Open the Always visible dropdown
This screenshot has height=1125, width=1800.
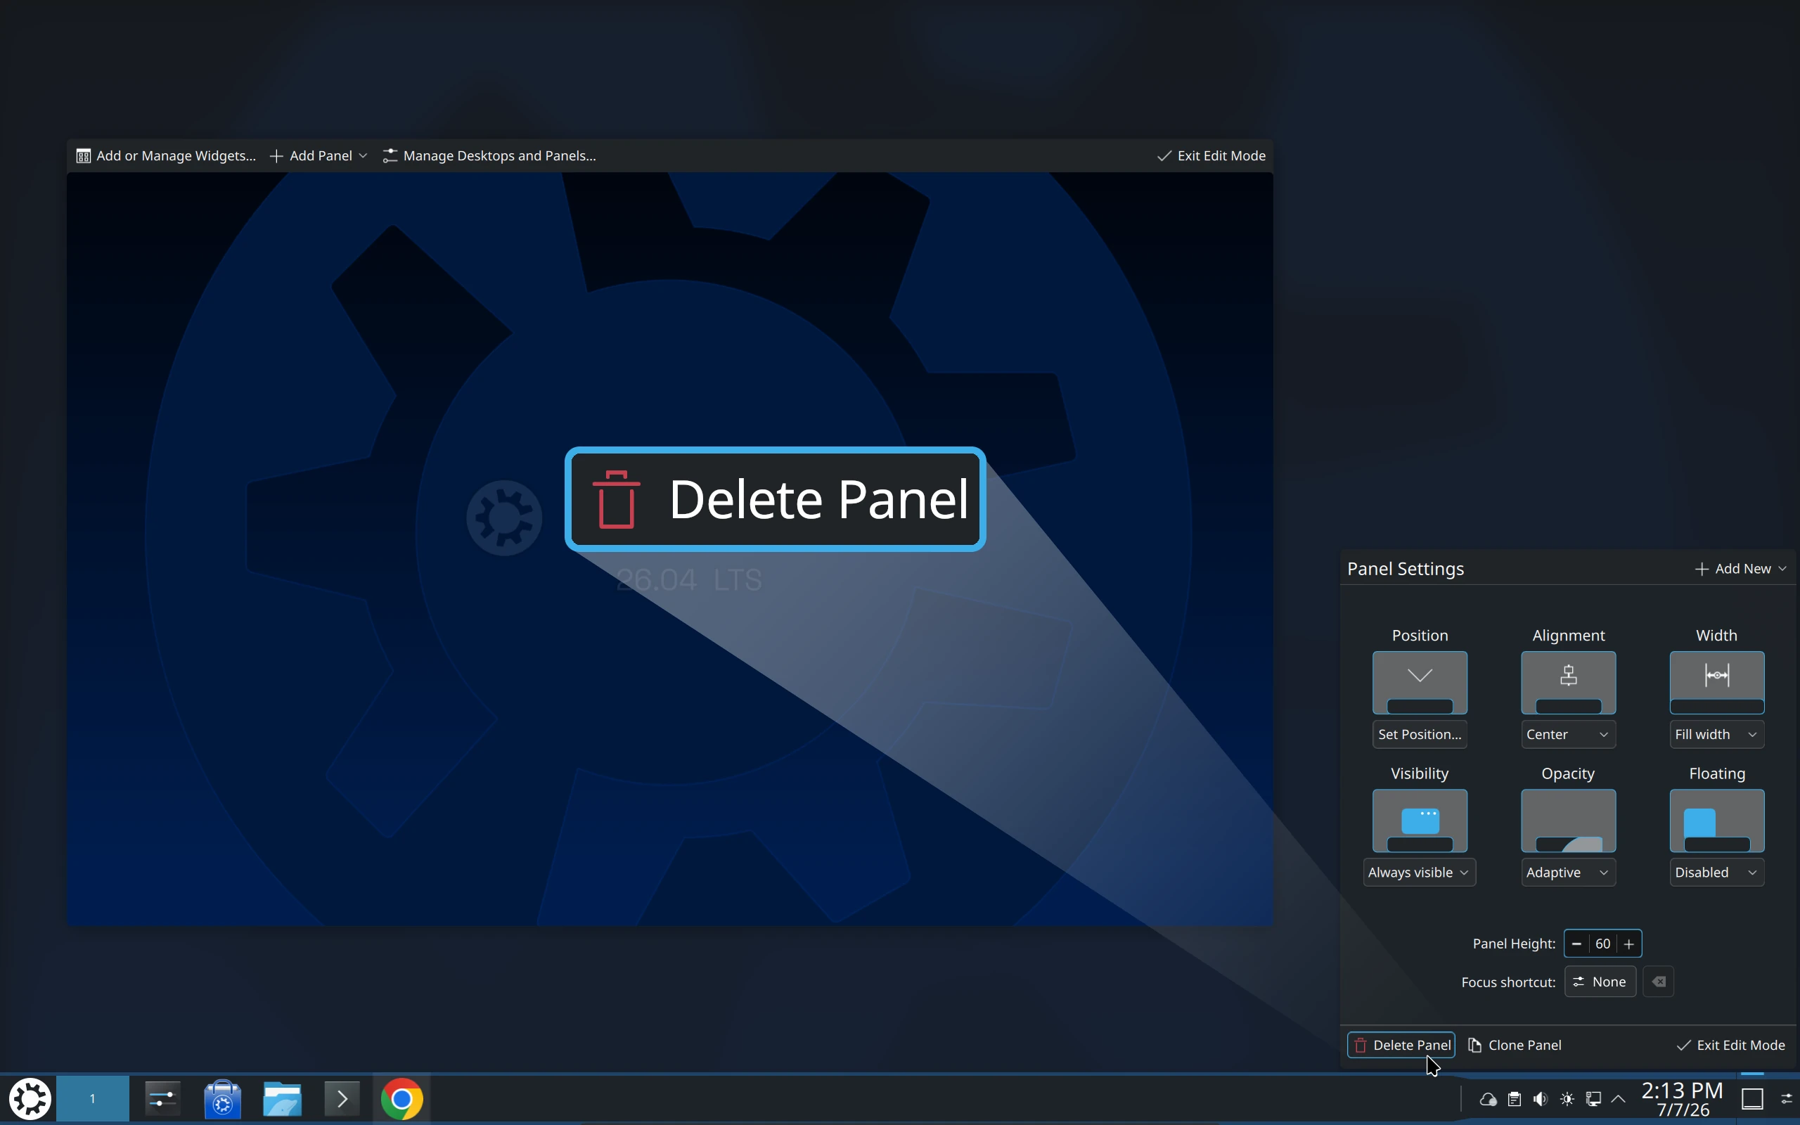coord(1418,872)
